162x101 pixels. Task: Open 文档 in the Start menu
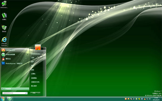click(33, 58)
